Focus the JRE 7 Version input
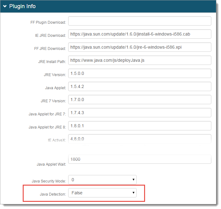This screenshot has height=209, width=221. (139, 100)
